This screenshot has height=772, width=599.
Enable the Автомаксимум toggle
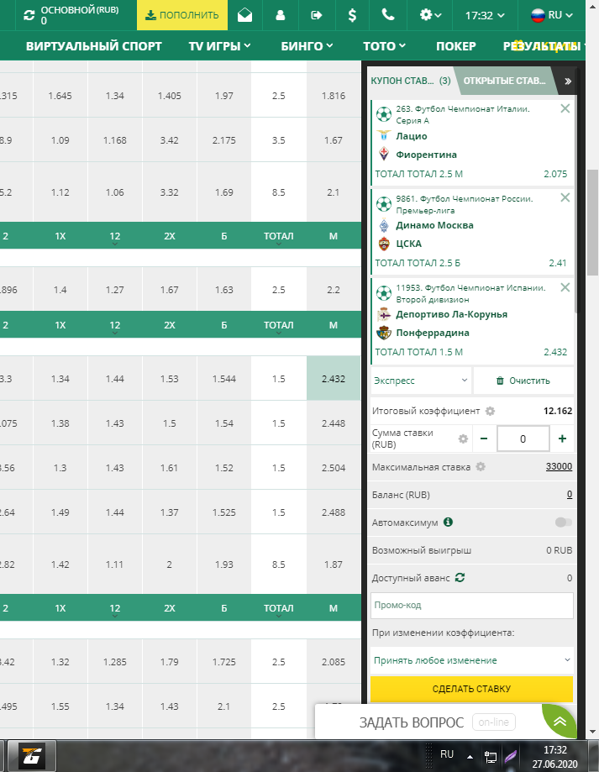tap(563, 523)
